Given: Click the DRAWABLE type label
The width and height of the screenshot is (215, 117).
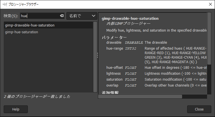Looking at the screenshot, I should tap(134, 43).
